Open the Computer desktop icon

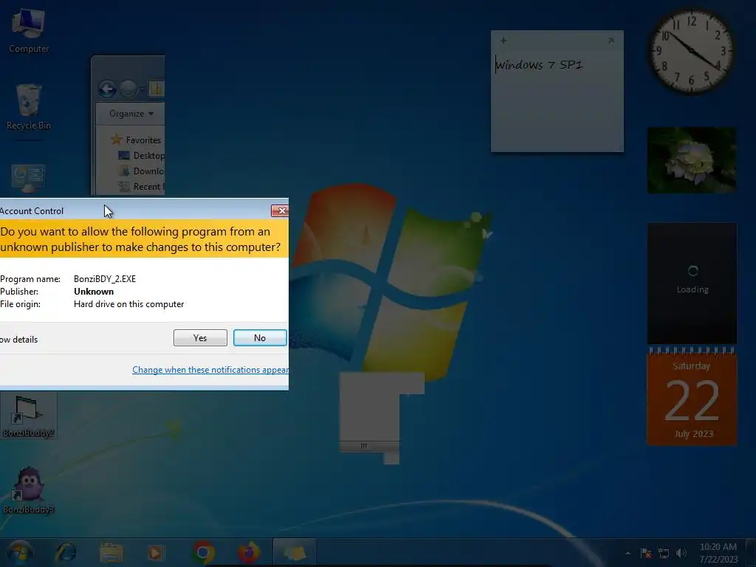tap(29, 30)
